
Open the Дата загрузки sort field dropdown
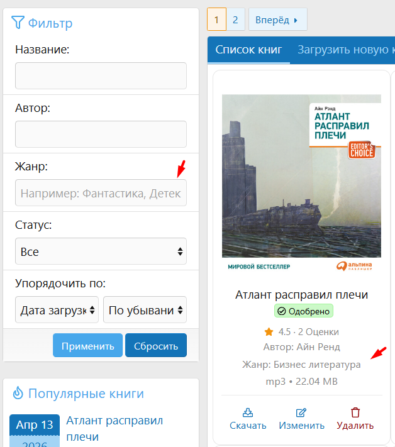(x=57, y=309)
